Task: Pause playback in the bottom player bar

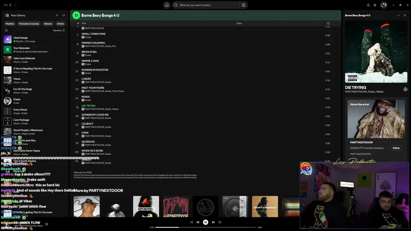Action: (205, 222)
